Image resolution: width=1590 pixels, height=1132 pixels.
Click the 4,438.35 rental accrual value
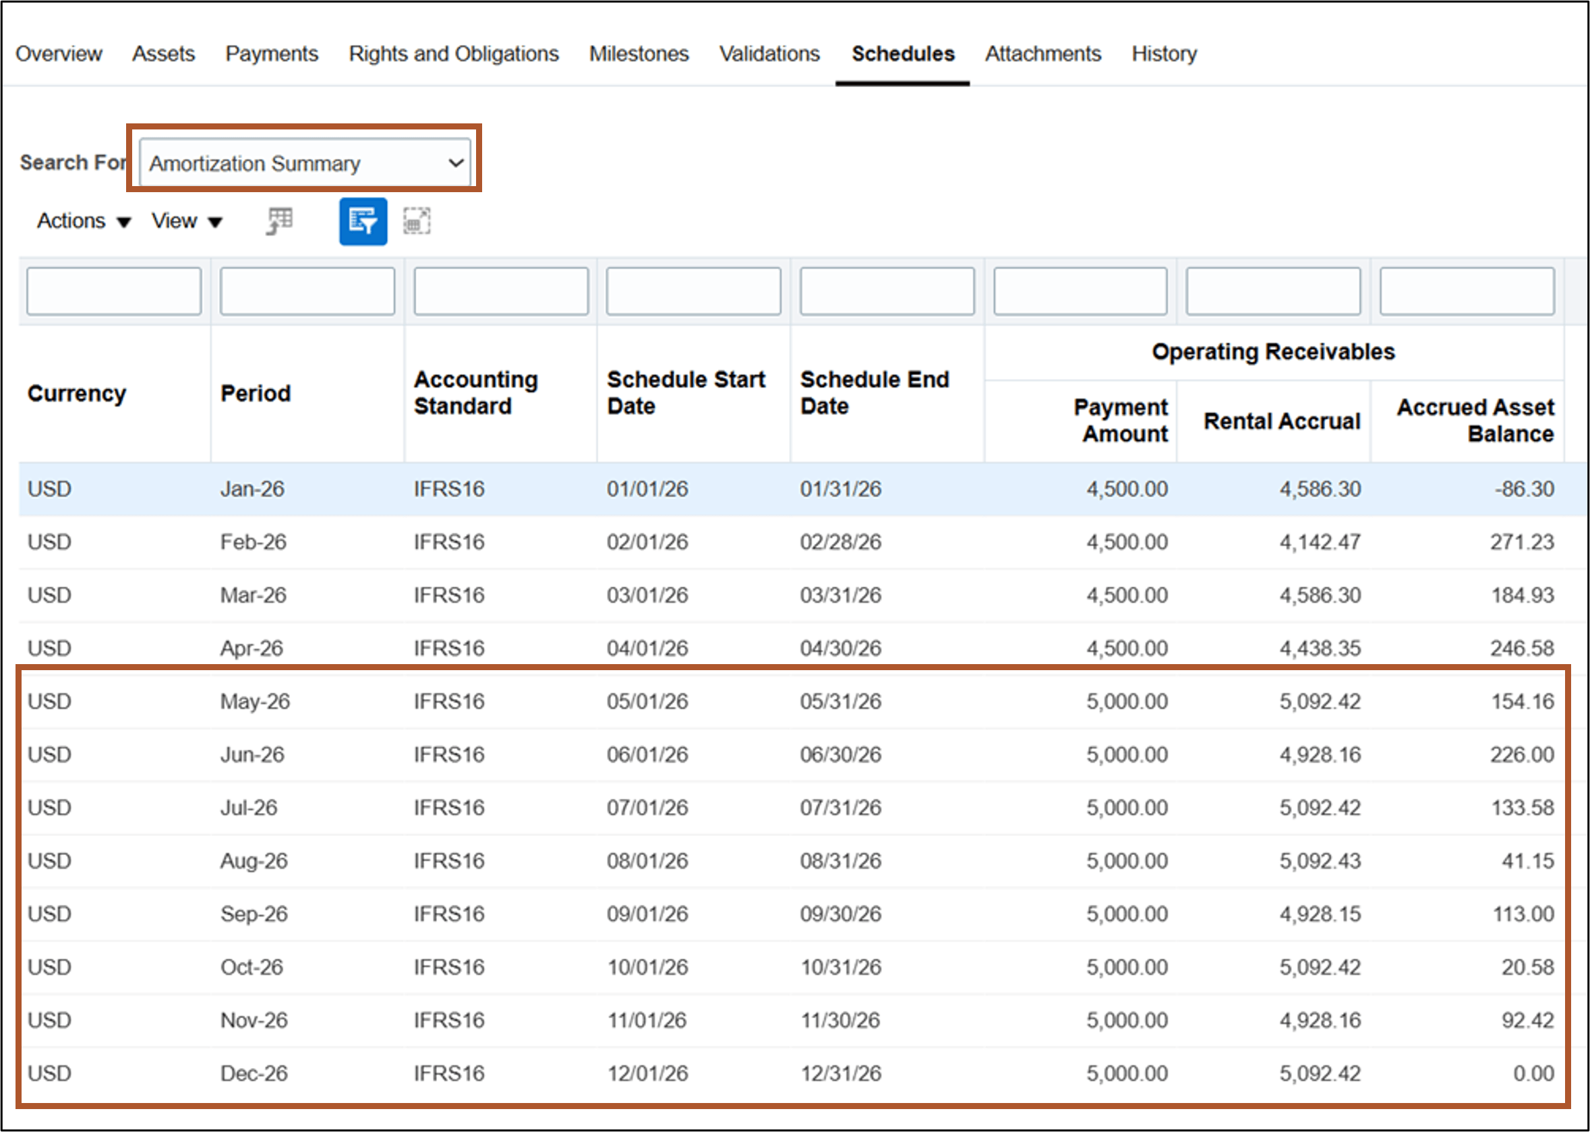[1320, 648]
